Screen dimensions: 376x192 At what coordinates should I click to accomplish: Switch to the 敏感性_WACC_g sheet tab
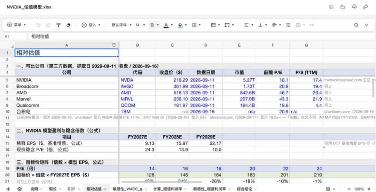coord(128,189)
